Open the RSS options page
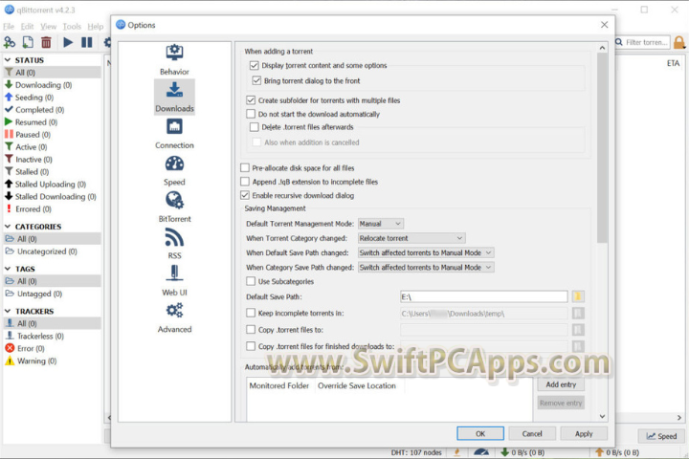 coord(174,244)
